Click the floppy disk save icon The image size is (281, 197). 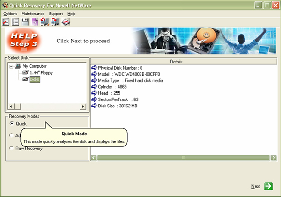[x=25, y=22]
